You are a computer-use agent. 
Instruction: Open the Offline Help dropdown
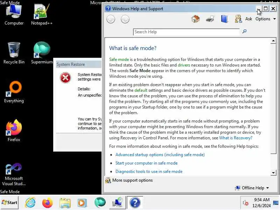coord(252,188)
